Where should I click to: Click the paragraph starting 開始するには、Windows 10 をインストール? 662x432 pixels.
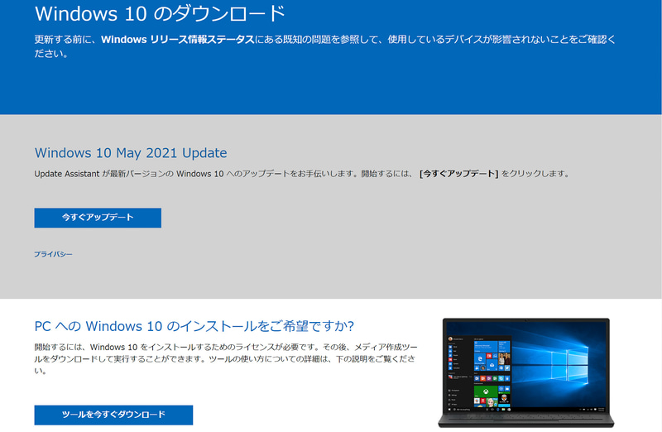point(226,358)
